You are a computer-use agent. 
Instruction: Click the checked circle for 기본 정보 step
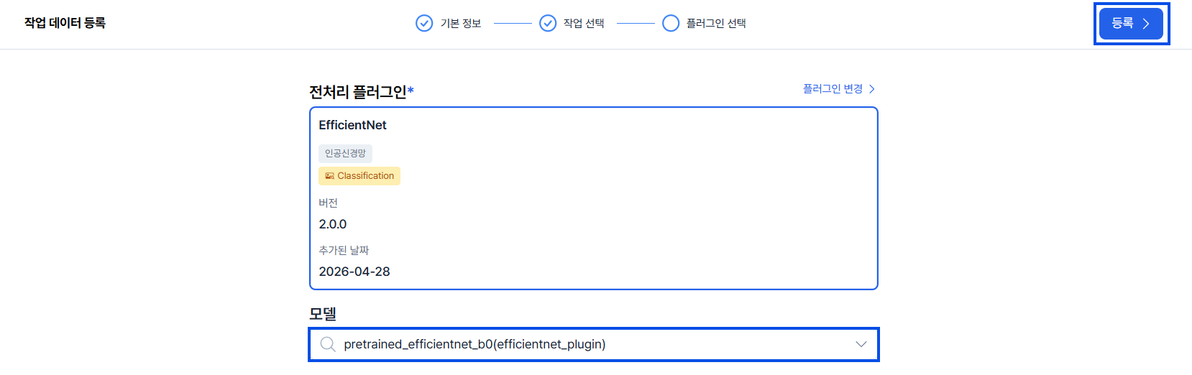point(424,24)
